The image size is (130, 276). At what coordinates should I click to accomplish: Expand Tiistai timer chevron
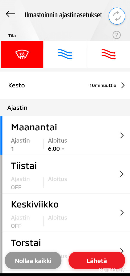pos(122,174)
